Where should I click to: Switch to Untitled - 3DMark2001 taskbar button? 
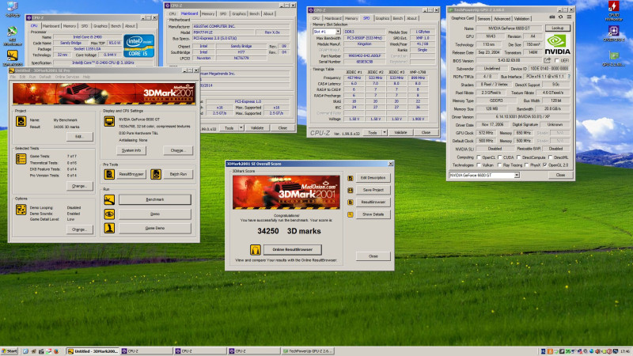pyautogui.click(x=93, y=351)
